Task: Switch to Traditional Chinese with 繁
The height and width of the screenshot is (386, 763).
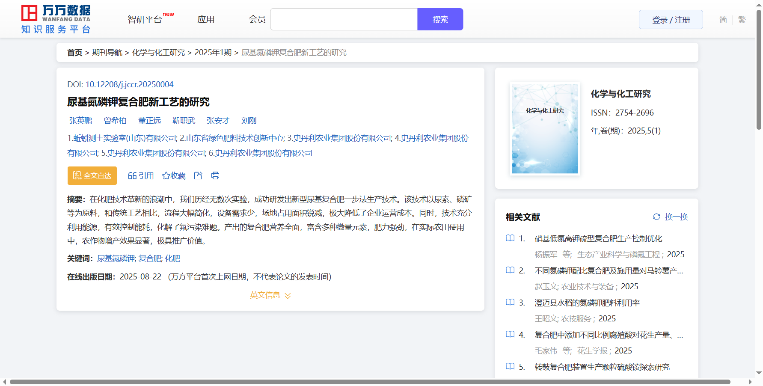Action: coord(742,20)
